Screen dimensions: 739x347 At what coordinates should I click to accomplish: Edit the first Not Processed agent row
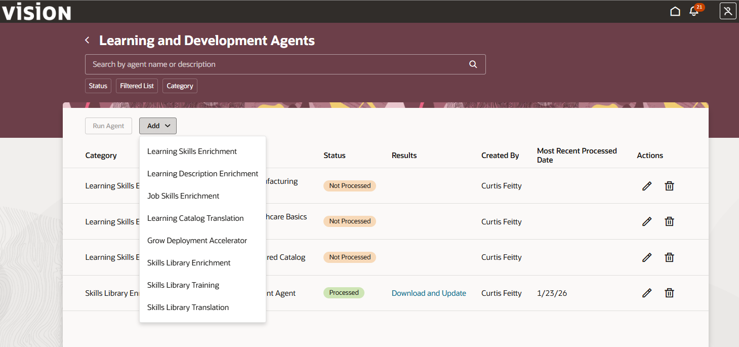tap(646, 186)
